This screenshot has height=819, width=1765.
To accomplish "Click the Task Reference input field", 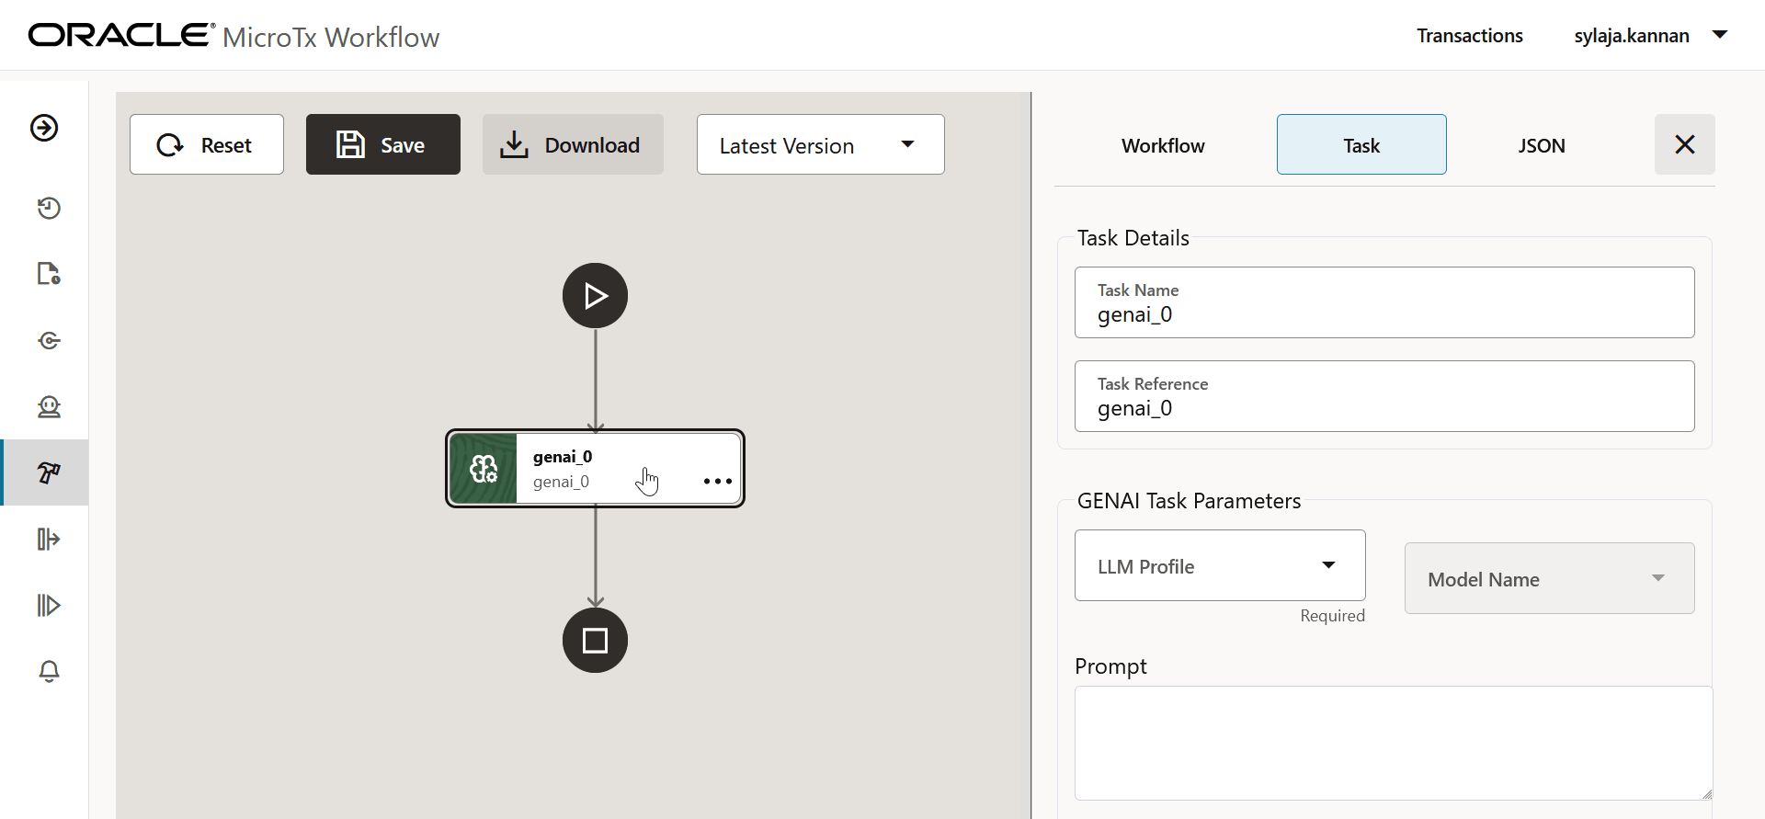I will tap(1384, 396).
